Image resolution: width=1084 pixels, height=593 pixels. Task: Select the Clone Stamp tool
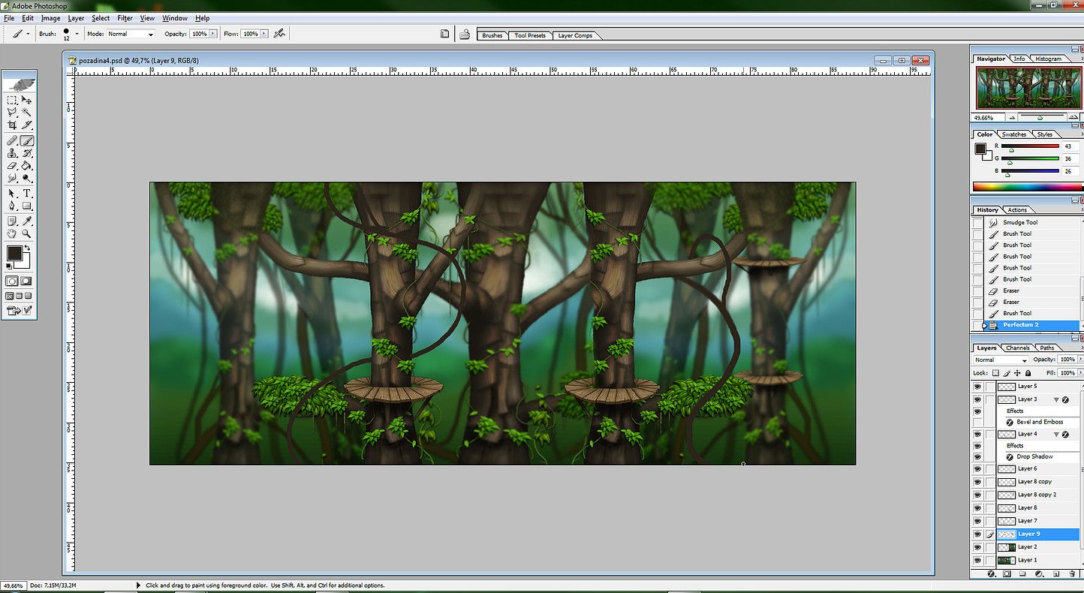coord(12,153)
